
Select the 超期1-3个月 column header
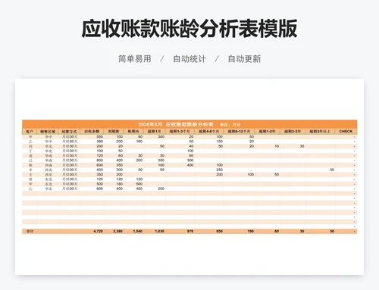180,131
